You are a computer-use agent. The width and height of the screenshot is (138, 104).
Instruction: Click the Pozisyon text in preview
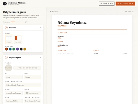pos(61,36)
